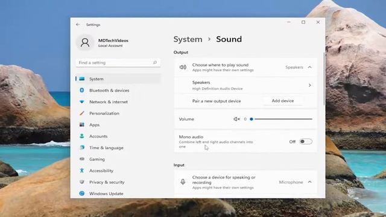Click the Sound page heading
386x217 pixels.
[229, 39]
